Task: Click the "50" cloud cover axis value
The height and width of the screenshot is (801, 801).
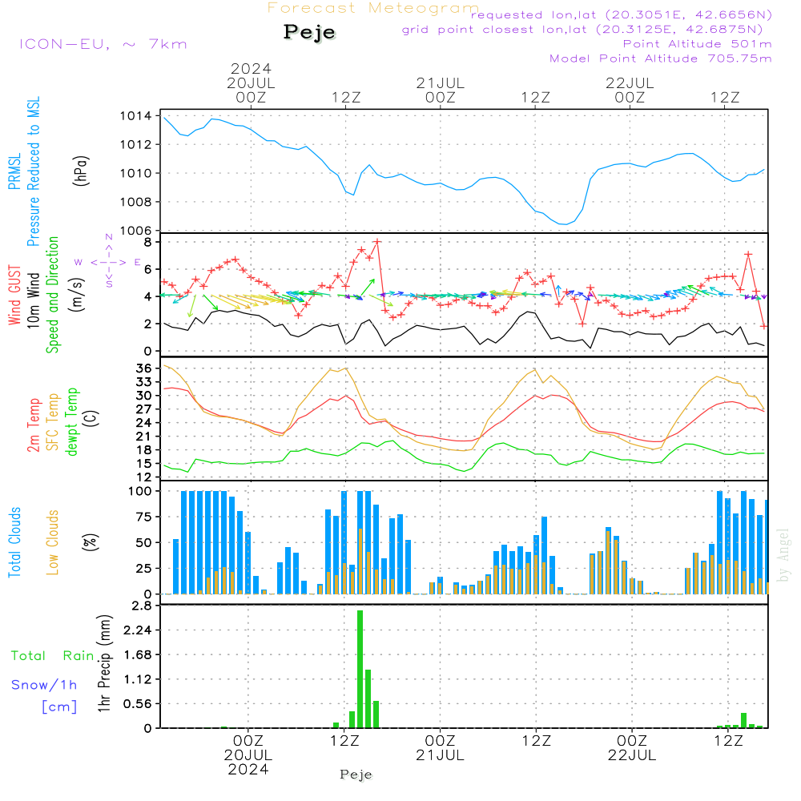Action: pos(144,543)
